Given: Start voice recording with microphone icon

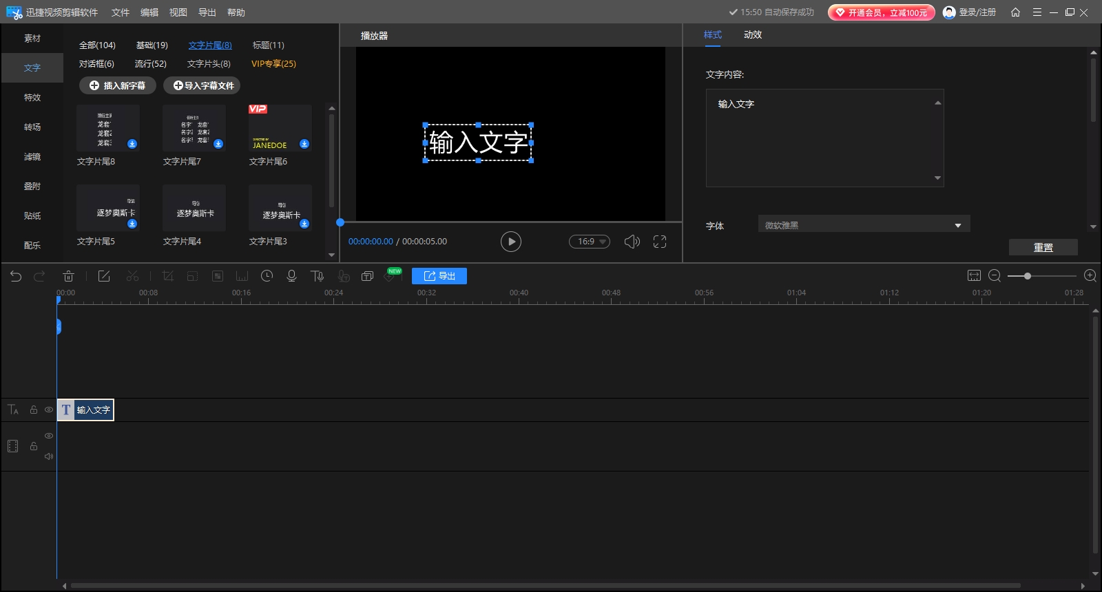Looking at the screenshot, I should pyautogui.click(x=291, y=276).
